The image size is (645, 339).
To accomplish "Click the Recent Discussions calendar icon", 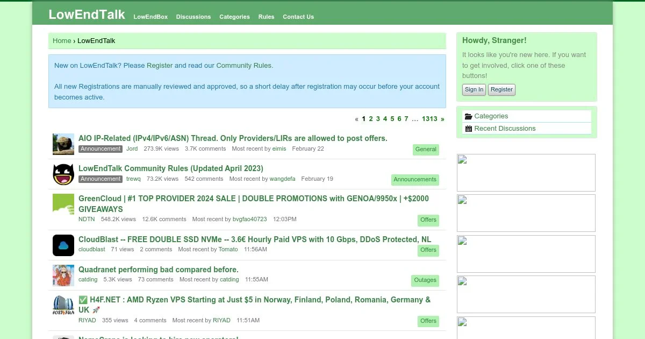I will pyautogui.click(x=468, y=129).
